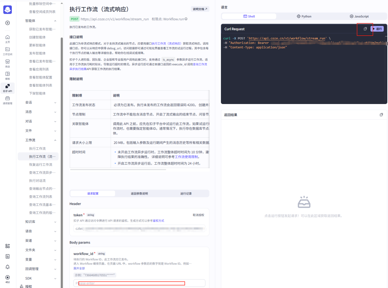This screenshot has height=288, width=388.
Task: Expand the 变量 section
Action: pyautogui.click(x=55, y=260)
